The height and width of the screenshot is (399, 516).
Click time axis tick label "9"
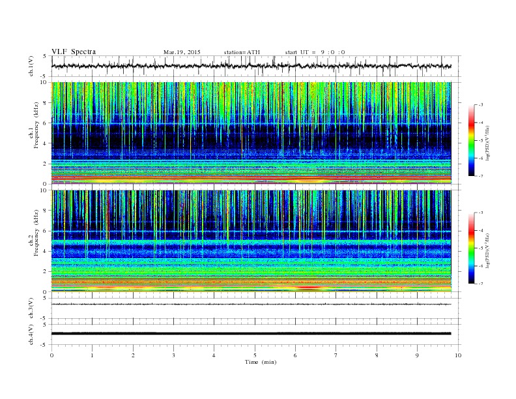(x=417, y=355)
